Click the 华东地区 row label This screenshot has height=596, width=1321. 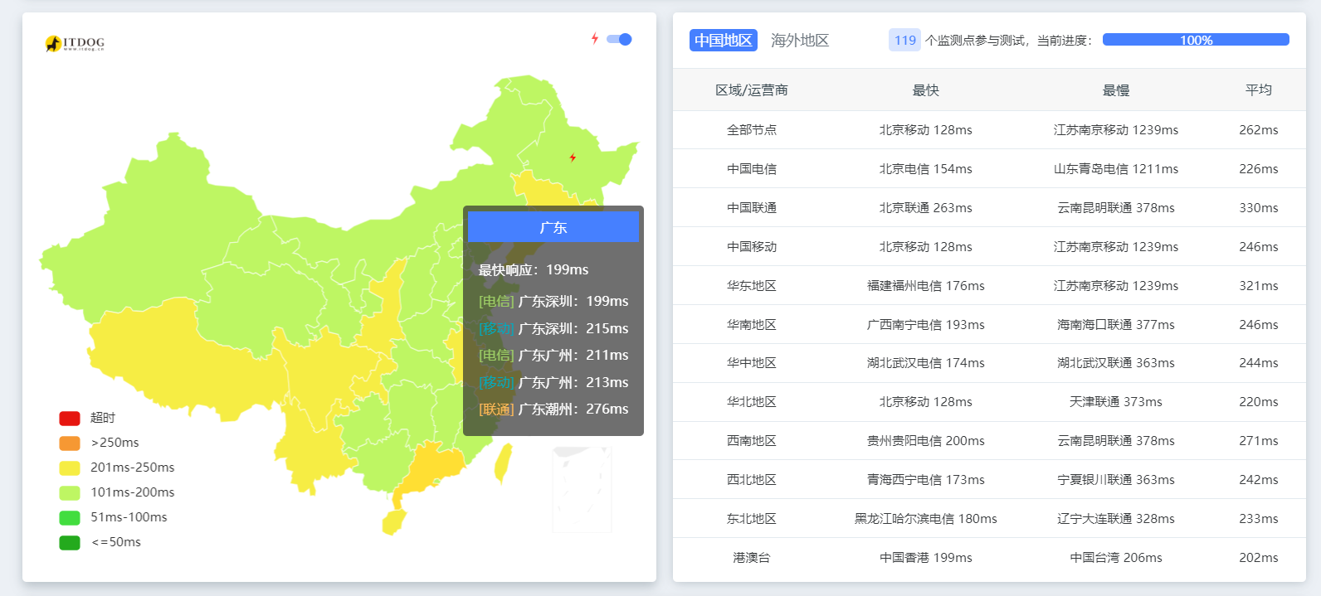[x=751, y=285]
